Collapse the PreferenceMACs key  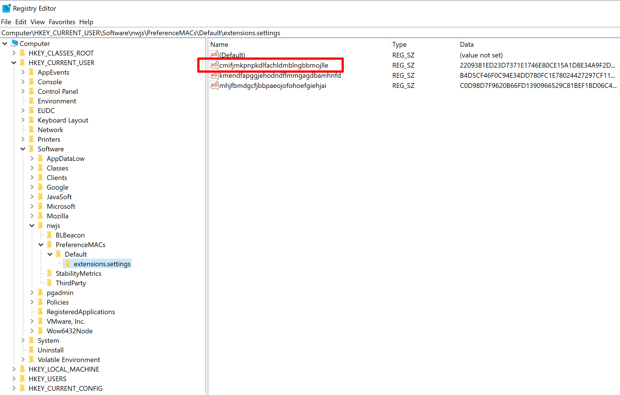tap(41, 245)
